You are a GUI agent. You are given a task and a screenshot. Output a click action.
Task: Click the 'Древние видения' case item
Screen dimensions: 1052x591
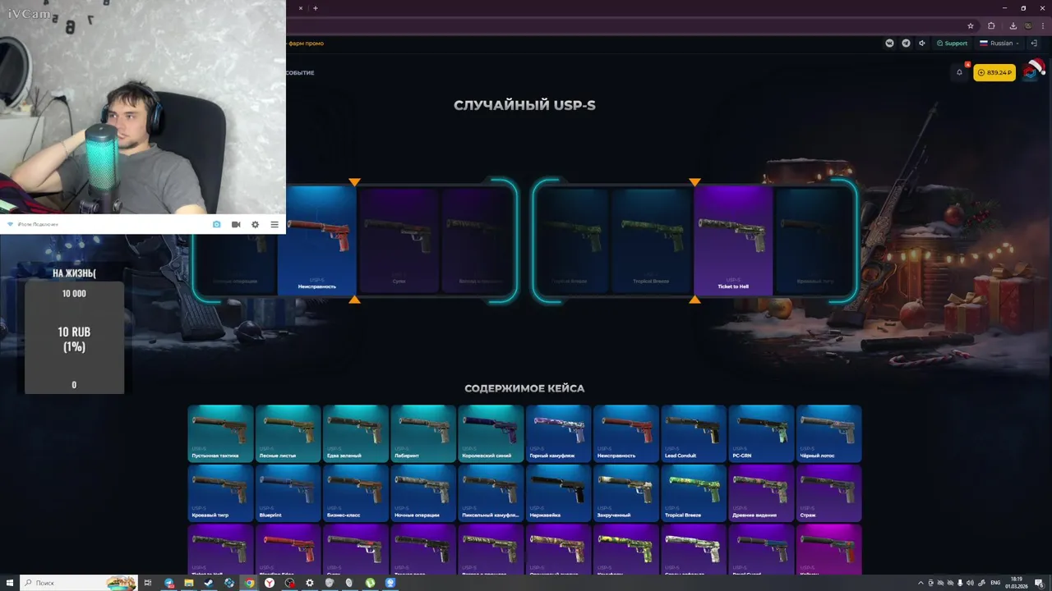click(x=761, y=493)
